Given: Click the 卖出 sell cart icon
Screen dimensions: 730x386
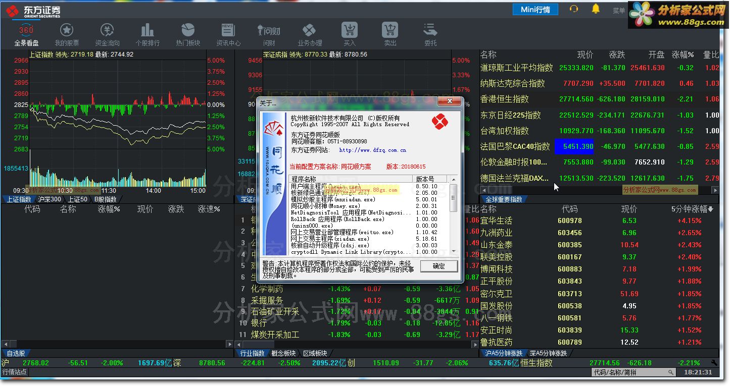Looking at the screenshot, I should (x=390, y=34).
